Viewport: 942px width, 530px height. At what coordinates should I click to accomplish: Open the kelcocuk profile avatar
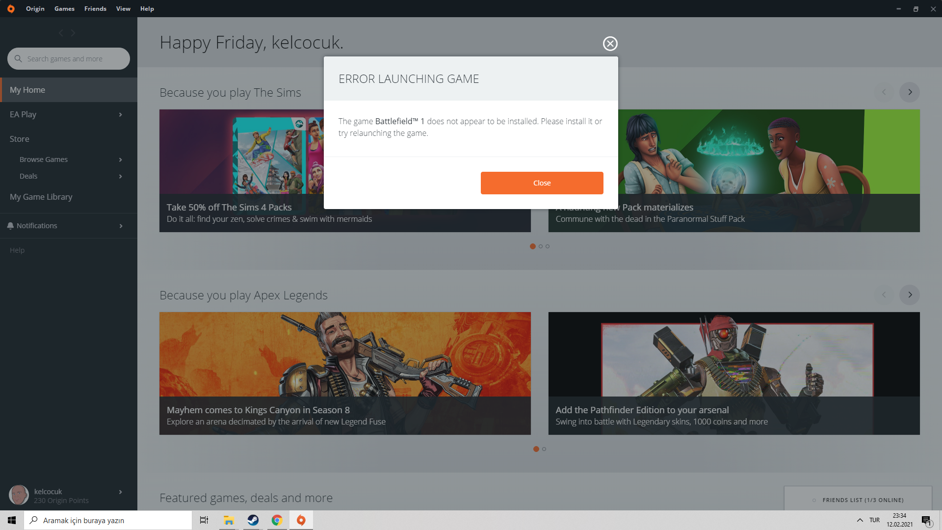[x=19, y=495]
